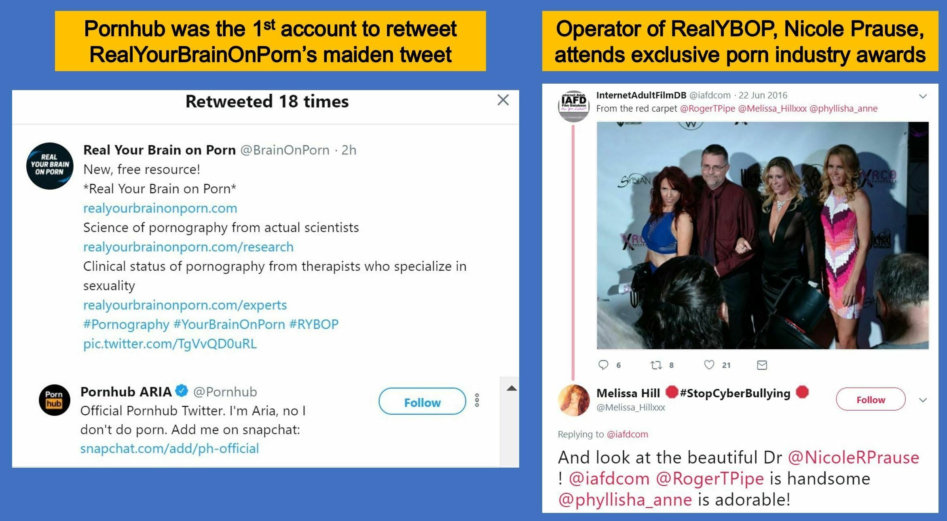The width and height of the screenshot is (947, 521).
Task: Expand the chevron on the InternetAdultFilmDB tweet
Action: coord(923,96)
